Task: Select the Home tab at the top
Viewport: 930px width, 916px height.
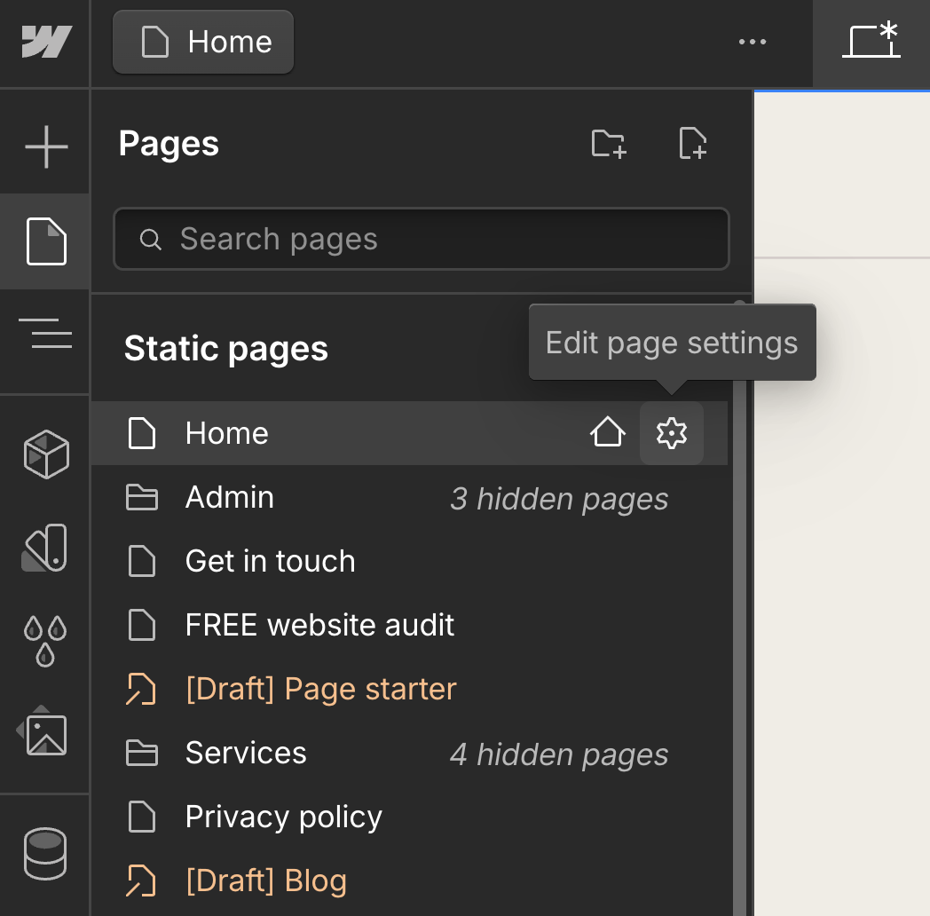Action: (x=202, y=41)
